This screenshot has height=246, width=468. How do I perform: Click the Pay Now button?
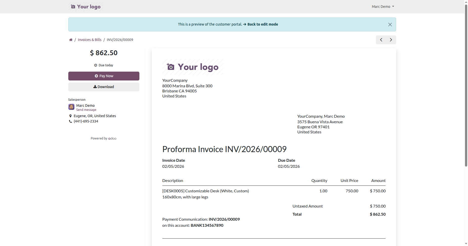[x=104, y=76]
